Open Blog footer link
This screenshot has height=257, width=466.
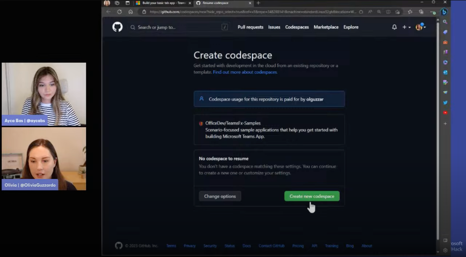point(350,246)
